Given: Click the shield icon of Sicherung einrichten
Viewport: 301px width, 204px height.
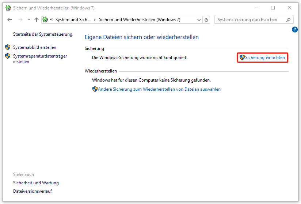Looking at the screenshot, I should point(242,58).
